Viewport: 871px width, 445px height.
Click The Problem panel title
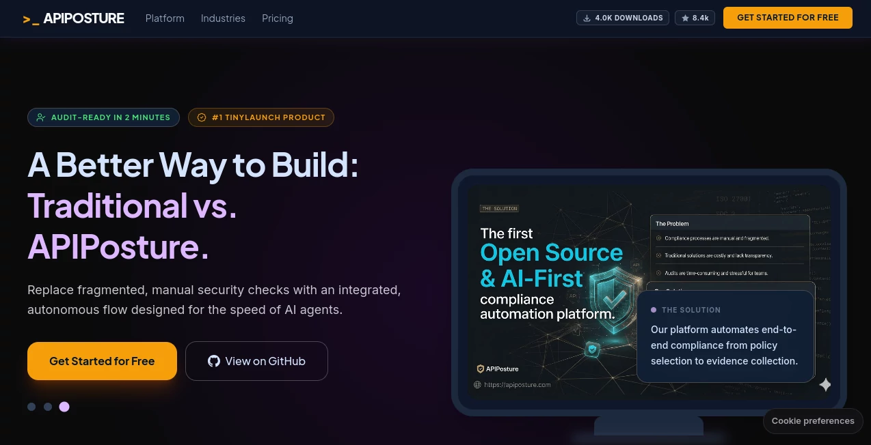click(x=672, y=224)
